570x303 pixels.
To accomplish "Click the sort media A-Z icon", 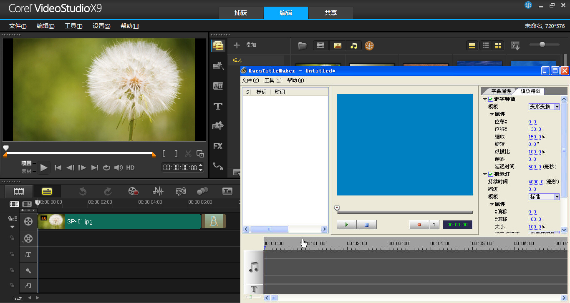I will (x=515, y=46).
